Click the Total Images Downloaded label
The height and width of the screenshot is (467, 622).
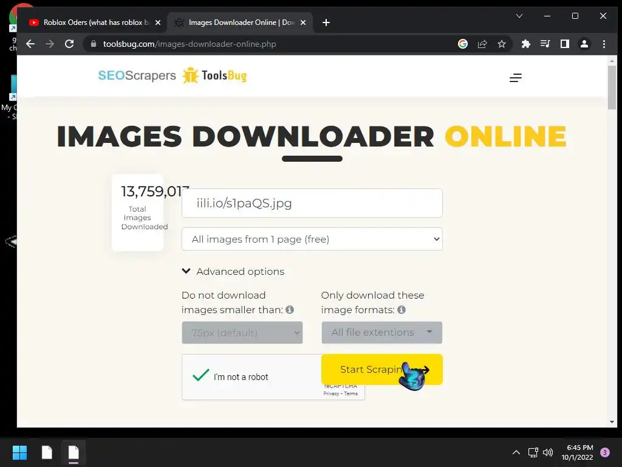coord(145,218)
